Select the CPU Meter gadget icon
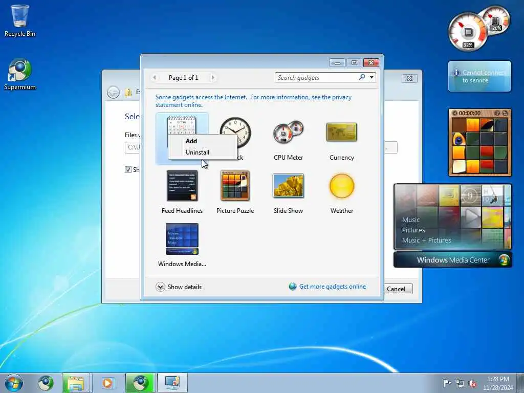Screen dimensions: 524x393 pos(288,132)
